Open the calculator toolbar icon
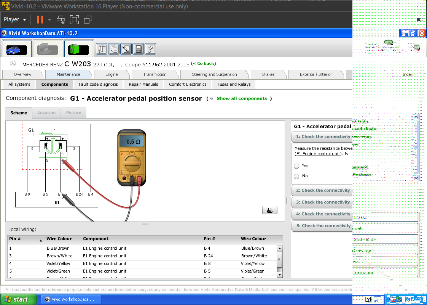Image resolution: width=427 pixels, height=305 pixels. [138, 49]
